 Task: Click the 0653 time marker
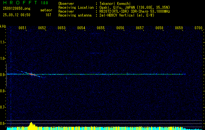62,28
